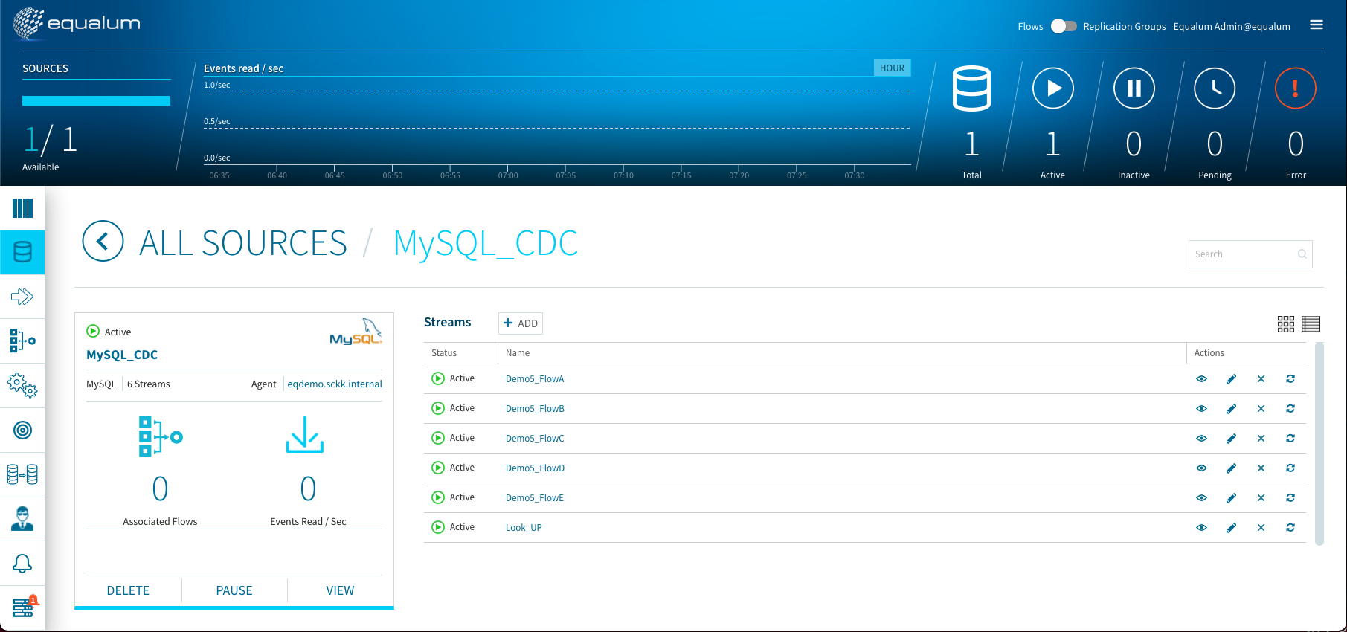This screenshot has width=1347, height=632.
Task: Open the Demo5_FlowD stream link
Action: point(535,468)
